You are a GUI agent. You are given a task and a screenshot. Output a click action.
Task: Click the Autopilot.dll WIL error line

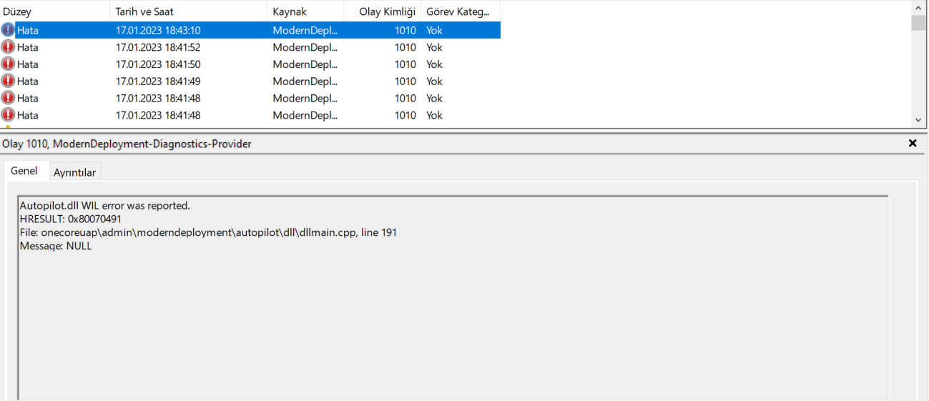pyautogui.click(x=104, y=205)
